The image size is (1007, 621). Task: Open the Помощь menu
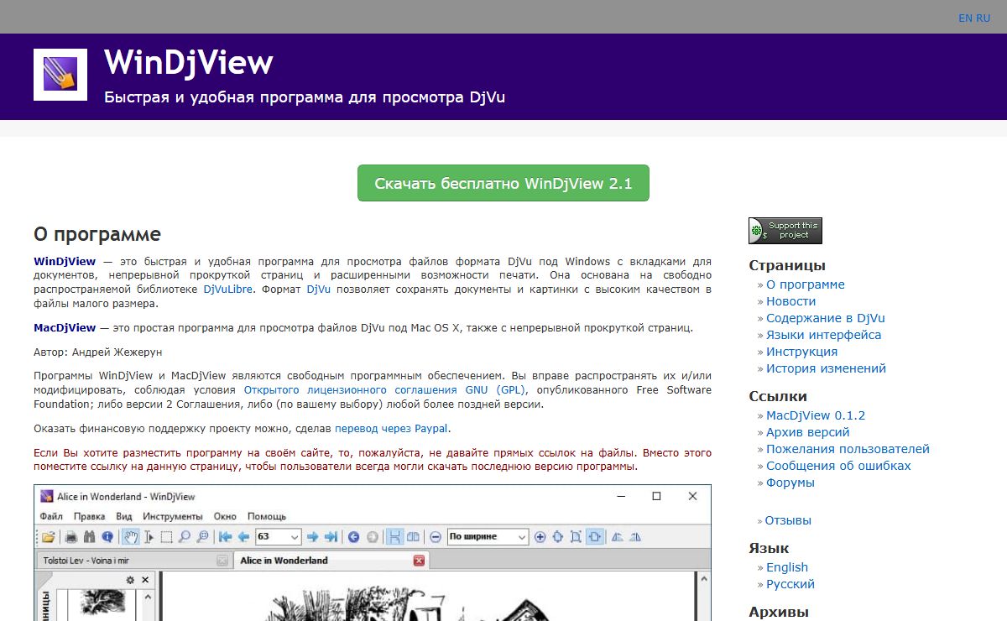(267, 516)
